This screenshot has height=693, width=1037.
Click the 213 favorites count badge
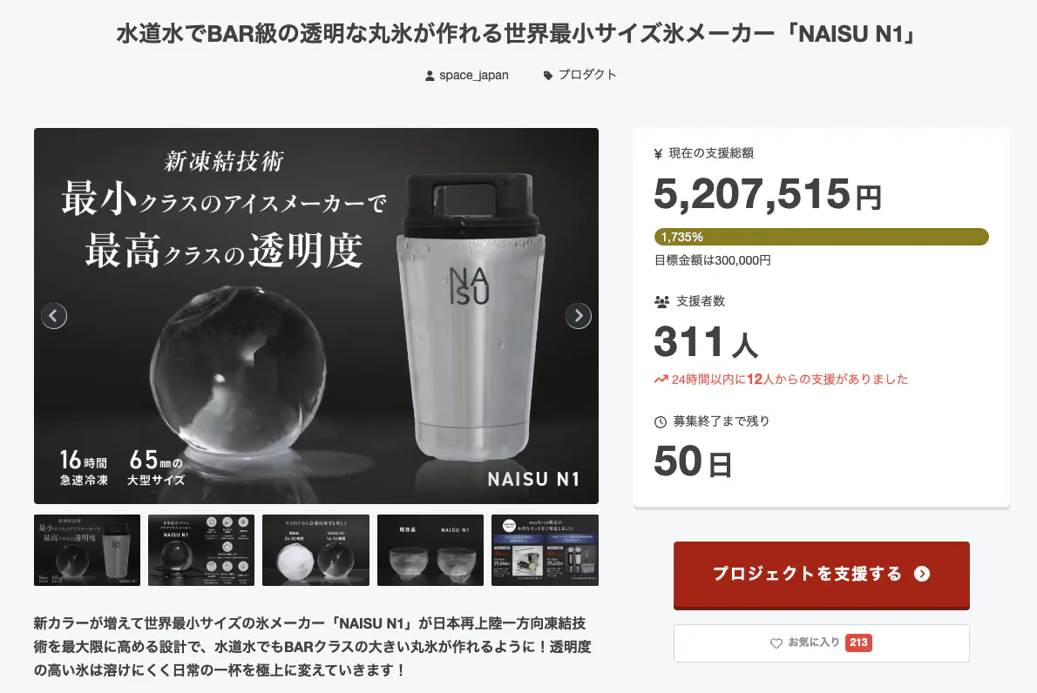(x=858, y=643)
